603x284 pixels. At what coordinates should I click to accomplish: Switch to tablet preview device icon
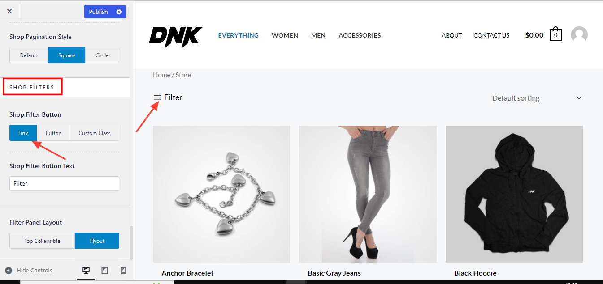tap(104, 271)
